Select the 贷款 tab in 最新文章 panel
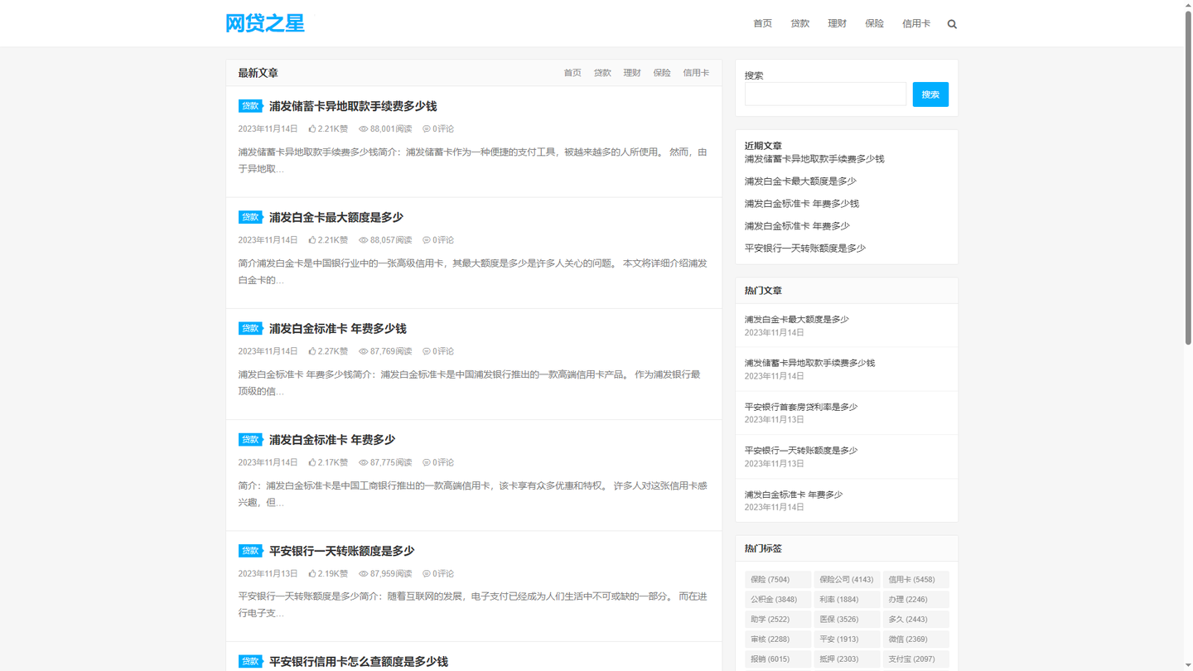This screenshot has height=671, width=1193. (x=602, y=73)
